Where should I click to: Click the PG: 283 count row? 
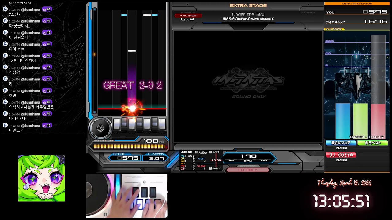pos(188,156)
